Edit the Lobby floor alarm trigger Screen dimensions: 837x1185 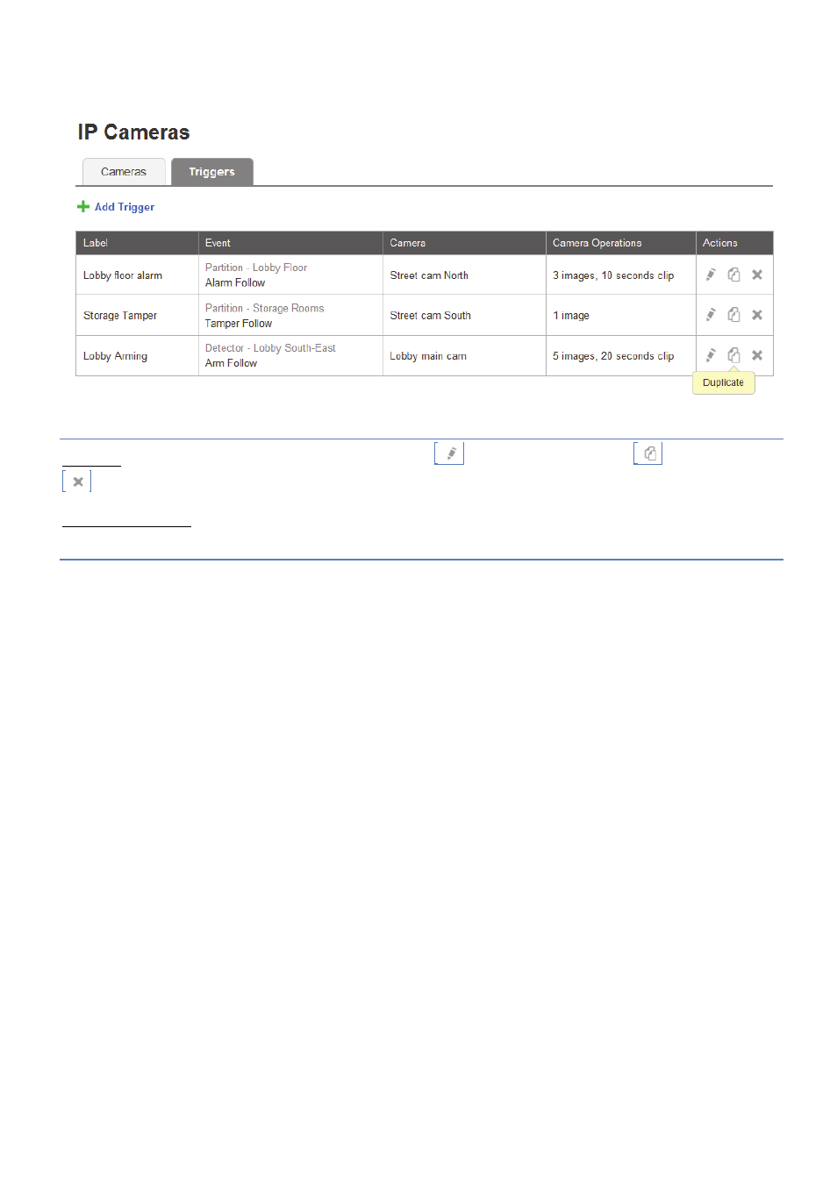click(x=711, y=275)
